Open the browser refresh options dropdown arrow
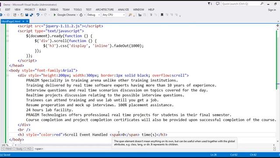The height and width of the screenshot is (158, 280). pyautogui.click(x=84, y=15)
